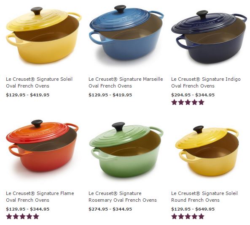Open the green Rosemary oval oven image

[126, 149]
